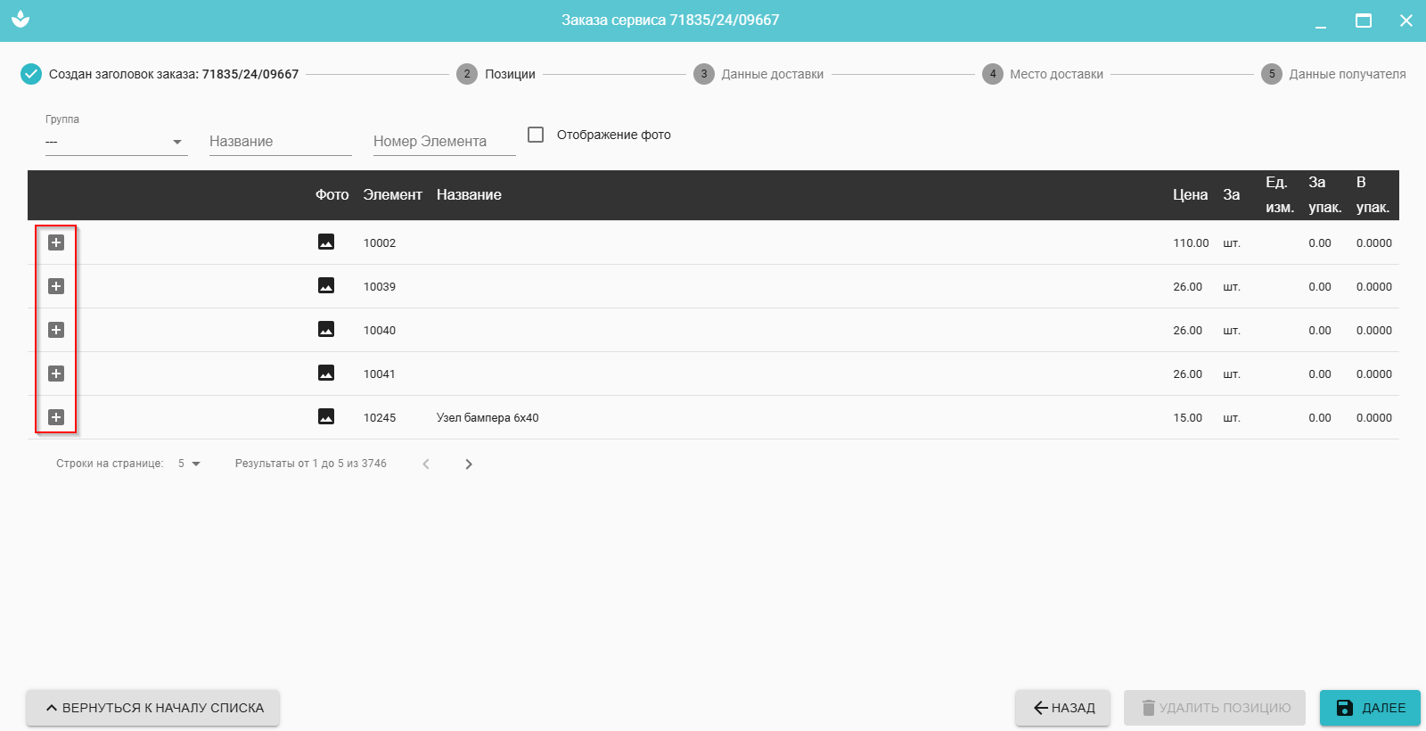Open the Группа dropdown
This screenshot has width=1426, height=731.
point(116,142)
